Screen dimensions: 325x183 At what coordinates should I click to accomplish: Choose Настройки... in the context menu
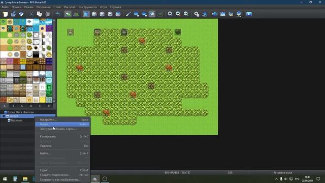(62, 120)
